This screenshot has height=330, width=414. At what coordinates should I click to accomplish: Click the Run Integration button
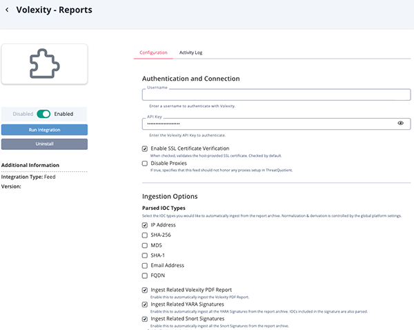[x=44, y=130]
